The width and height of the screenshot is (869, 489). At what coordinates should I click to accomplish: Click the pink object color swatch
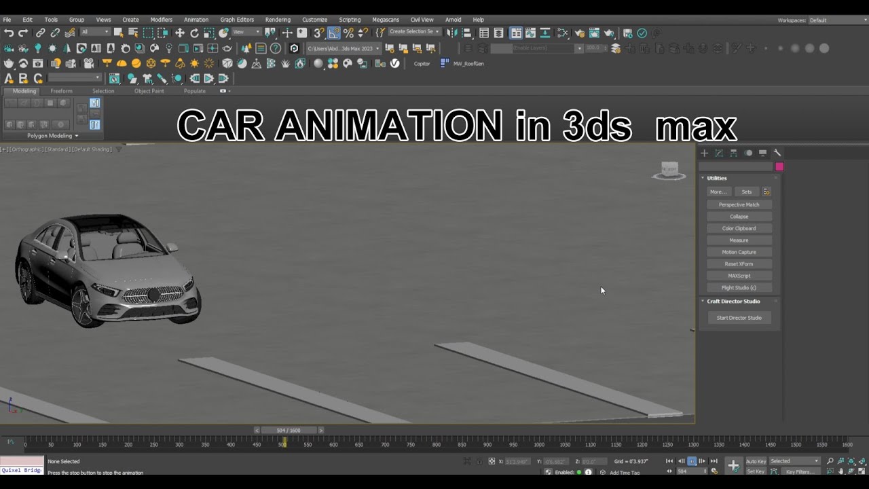click(779, 166)
